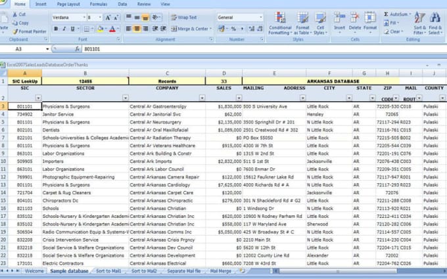The image size is (447, 279).
Task: Click the Name Box showing A3
Action: tap(24, 49)
